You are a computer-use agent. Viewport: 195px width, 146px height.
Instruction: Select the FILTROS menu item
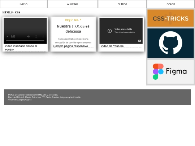pyautogui.click(x=122, y=4)
